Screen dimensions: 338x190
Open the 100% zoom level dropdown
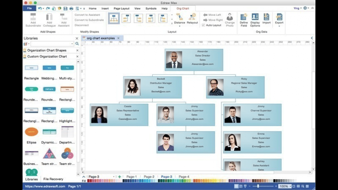(290, 187)
